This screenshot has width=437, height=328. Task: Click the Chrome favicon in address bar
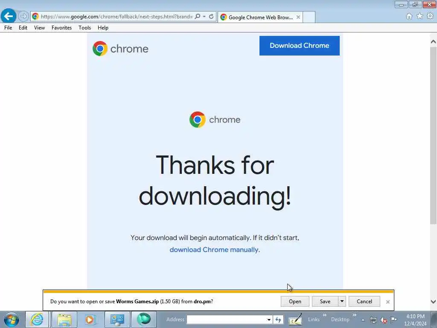click(35, 17)
